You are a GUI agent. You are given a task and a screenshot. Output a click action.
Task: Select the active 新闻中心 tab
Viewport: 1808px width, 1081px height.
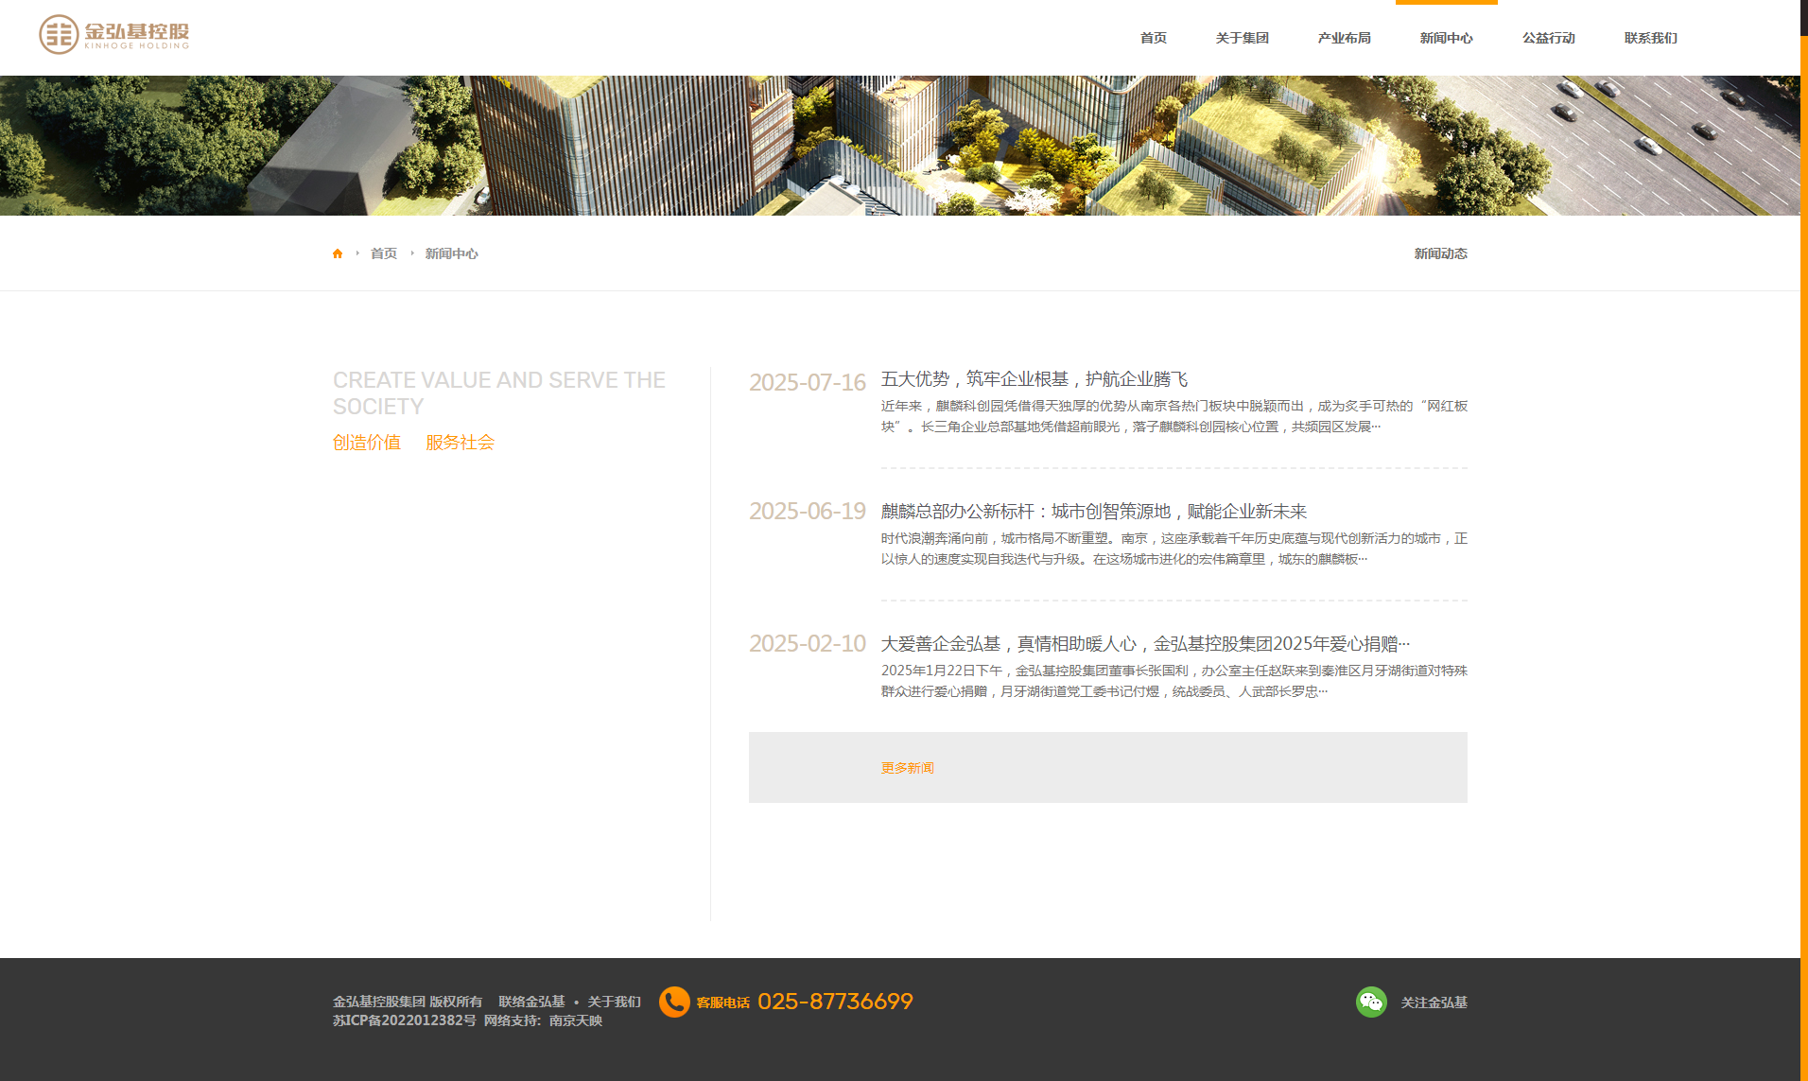(x=1445, y=37)
